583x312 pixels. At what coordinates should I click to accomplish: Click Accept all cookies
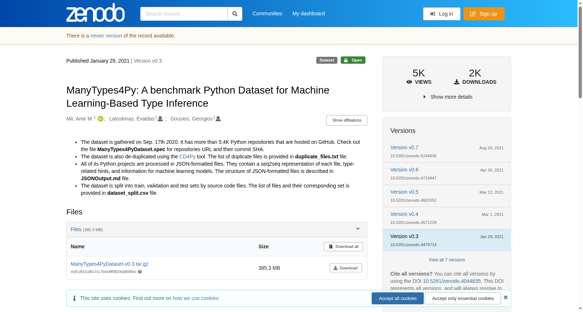point(398,298)
